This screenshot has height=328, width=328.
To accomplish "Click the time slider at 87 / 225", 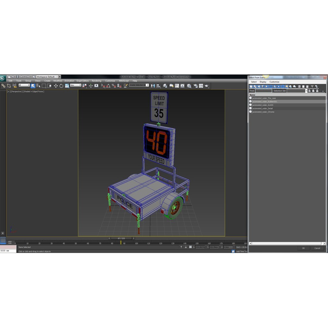I will [121, 238].
